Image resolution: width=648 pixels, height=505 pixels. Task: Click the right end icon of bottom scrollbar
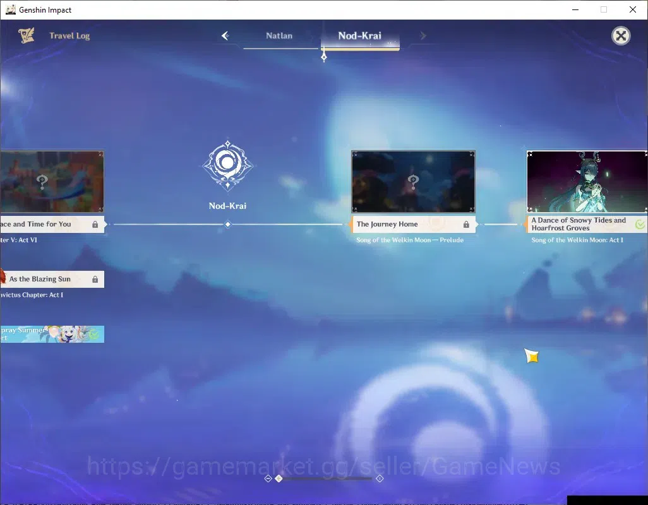[x=380, y=478]
